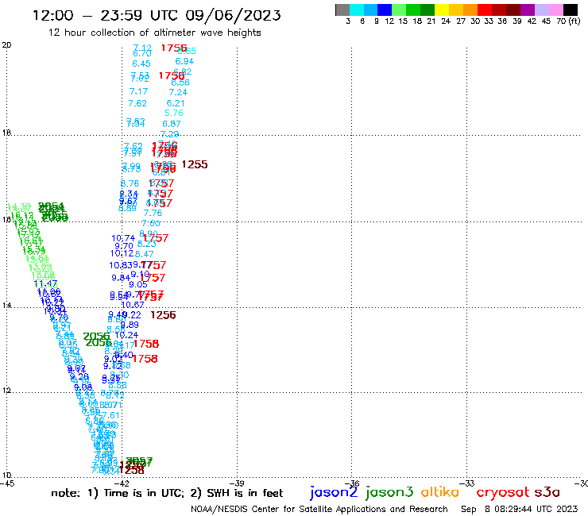Viewport: 588px width, 516px height.
Task: Select the "10.67" wave height value
Action: 133,305
